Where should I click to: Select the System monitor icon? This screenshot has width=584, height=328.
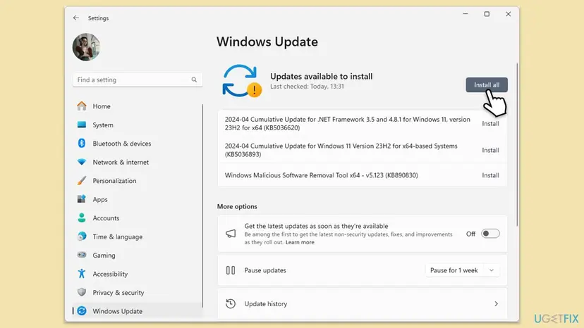click(82, 125)
